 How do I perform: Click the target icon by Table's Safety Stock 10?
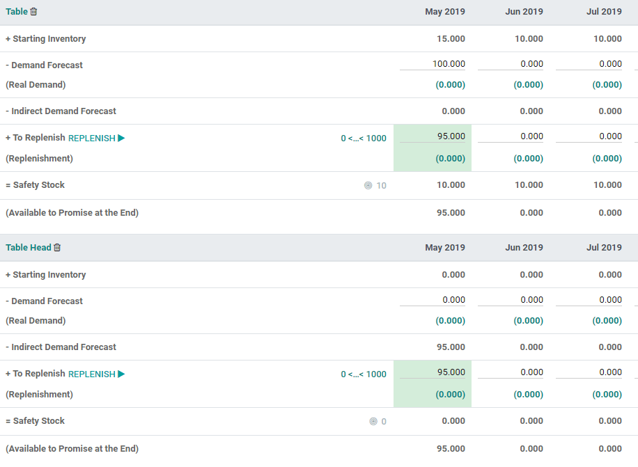368,186
